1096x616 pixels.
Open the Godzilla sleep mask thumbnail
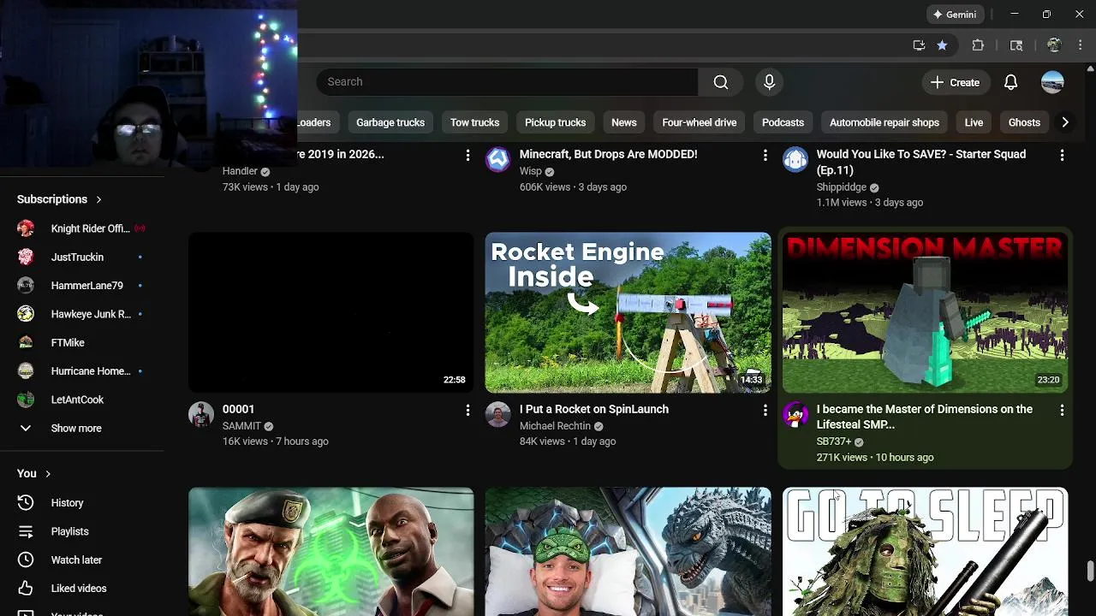628,552
